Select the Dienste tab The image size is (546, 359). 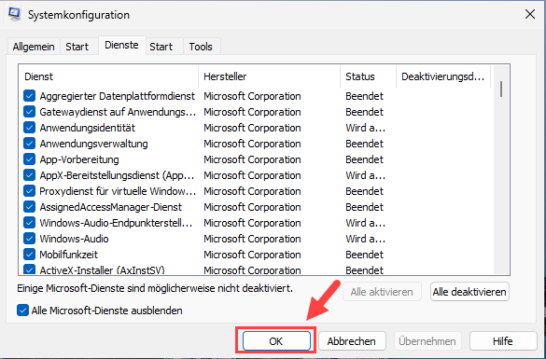pos(121,45)
